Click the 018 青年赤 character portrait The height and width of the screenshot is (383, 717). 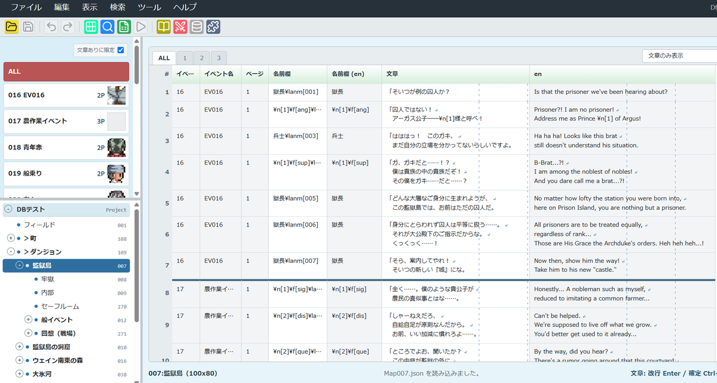tap(117, 148)
